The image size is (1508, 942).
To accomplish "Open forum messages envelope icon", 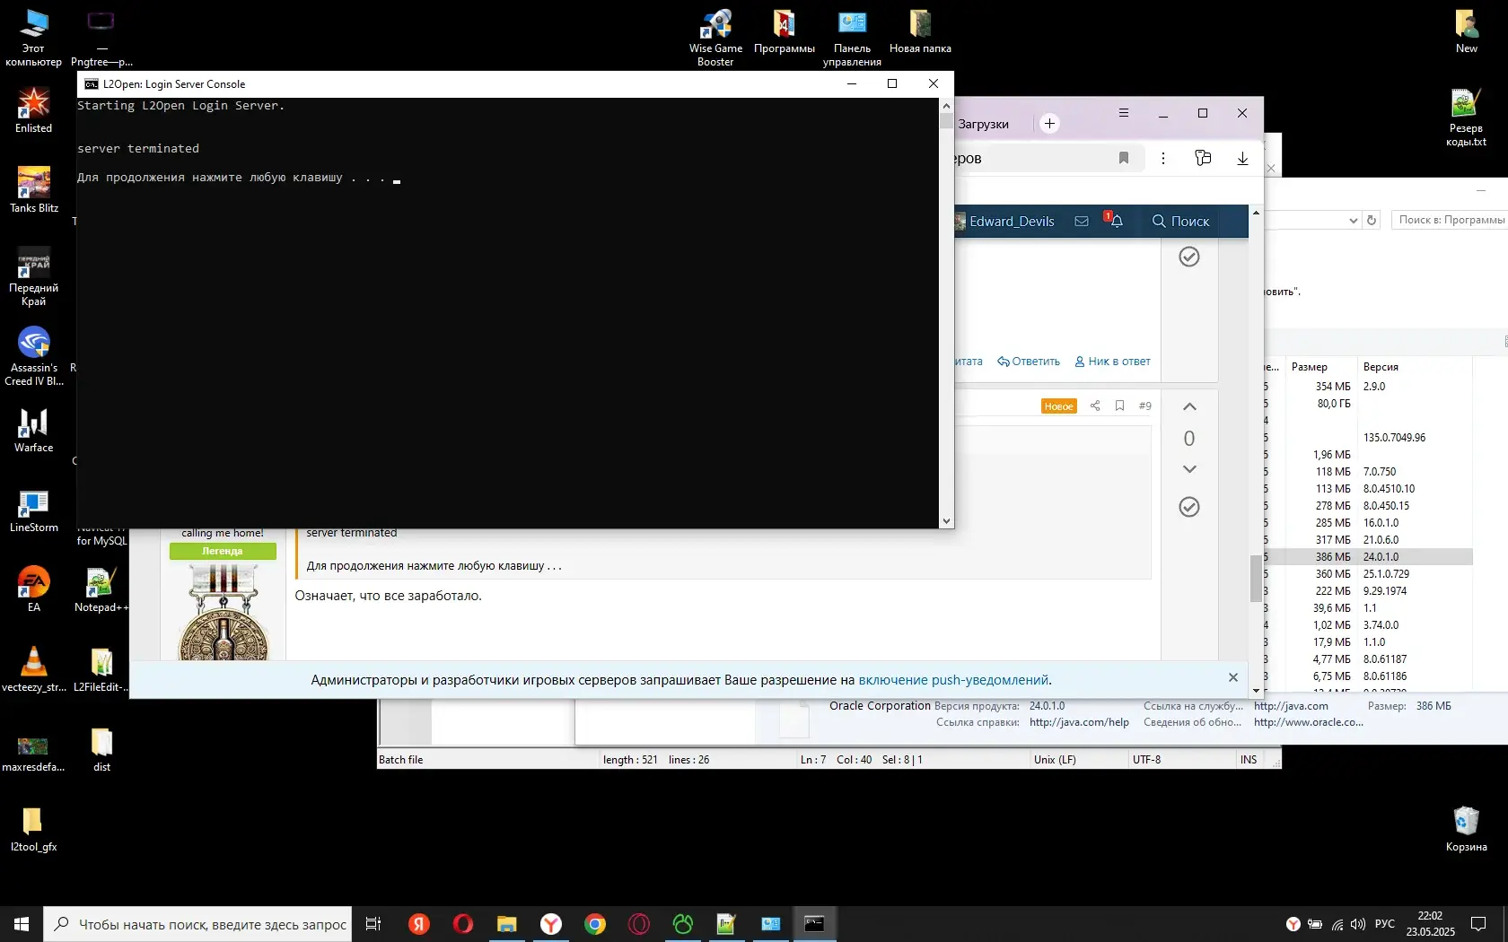I will click(x=1082, y=221).
